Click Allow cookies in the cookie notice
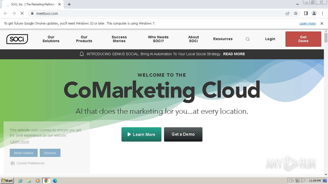The image size is (328, 184). click(24, 153)
